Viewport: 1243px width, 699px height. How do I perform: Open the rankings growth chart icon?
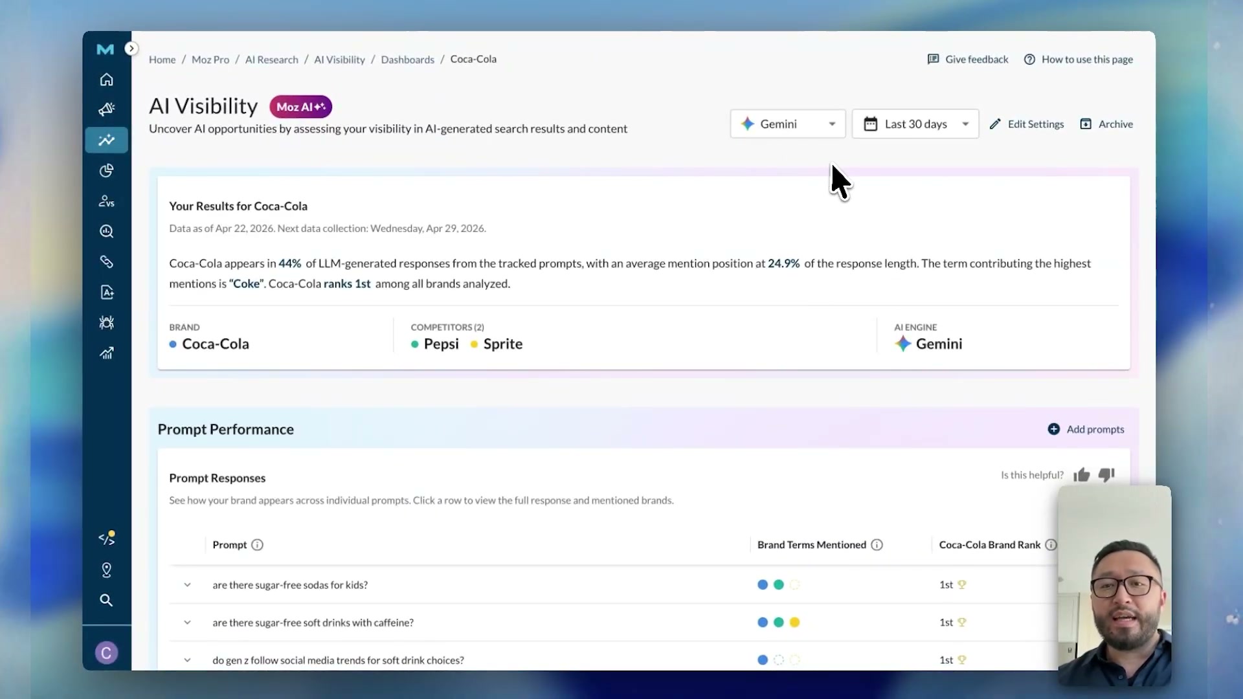pyautogui.click(x=107, y=353)
